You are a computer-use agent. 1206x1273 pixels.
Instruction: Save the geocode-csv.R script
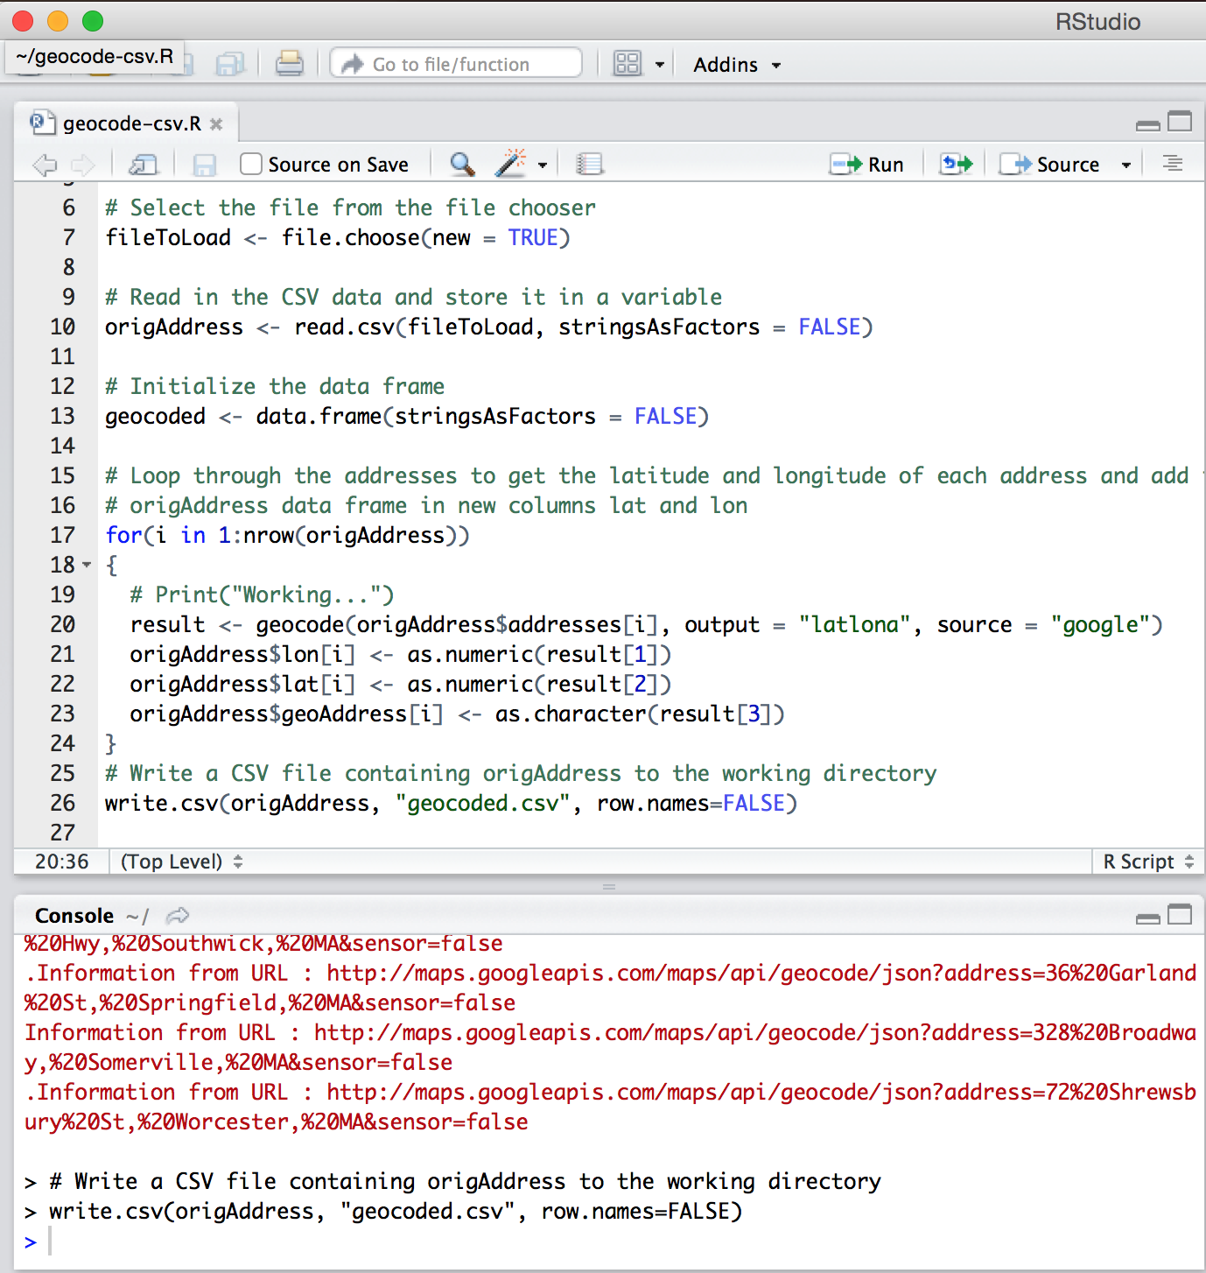(x=204, y=165)
